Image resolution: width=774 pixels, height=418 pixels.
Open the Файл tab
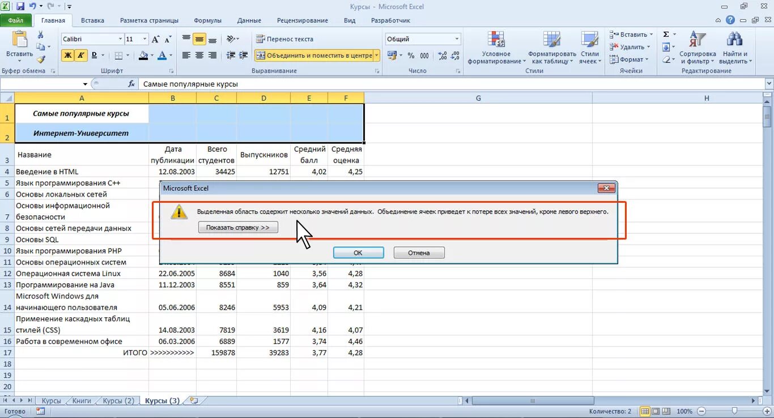click(x=16, y=20)
